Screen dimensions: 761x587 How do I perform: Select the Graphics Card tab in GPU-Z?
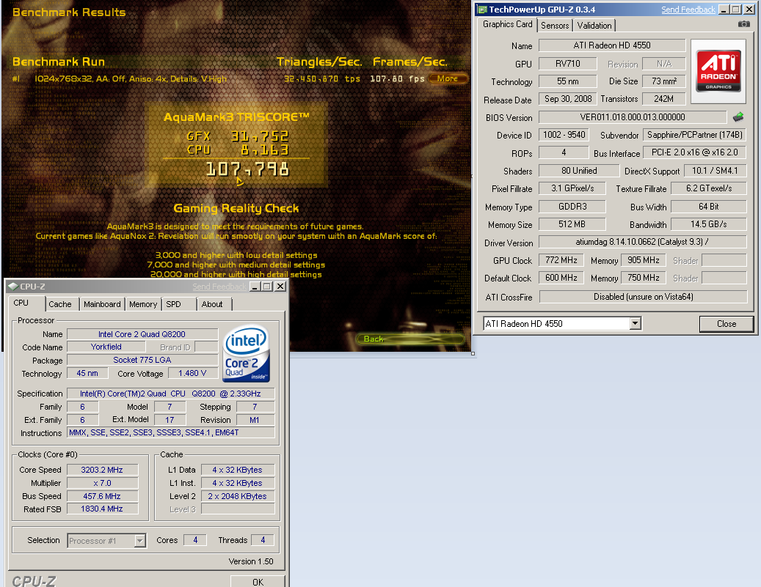click(x=507, y=24)
